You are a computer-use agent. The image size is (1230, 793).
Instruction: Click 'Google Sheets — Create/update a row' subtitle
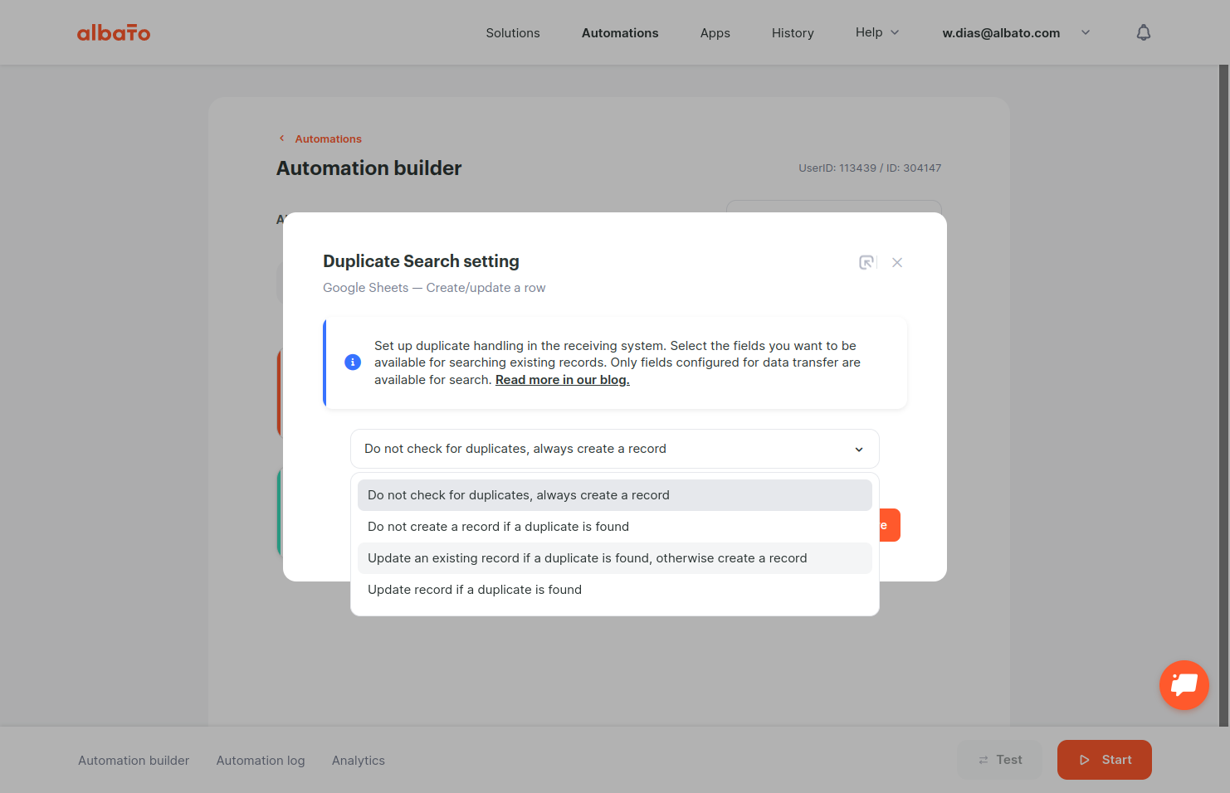[434, 288]
